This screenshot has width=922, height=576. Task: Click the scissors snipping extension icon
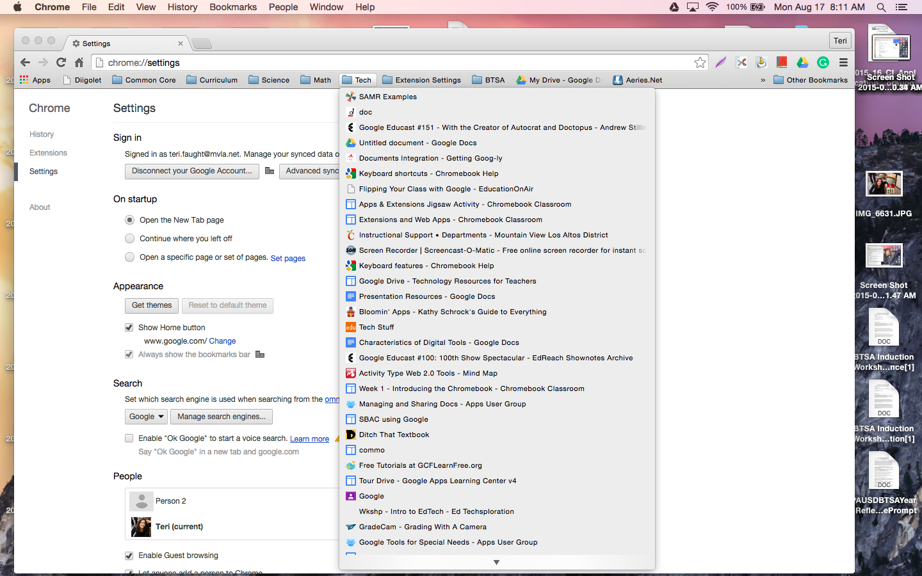pyautogui.click(x=741, y=62)
